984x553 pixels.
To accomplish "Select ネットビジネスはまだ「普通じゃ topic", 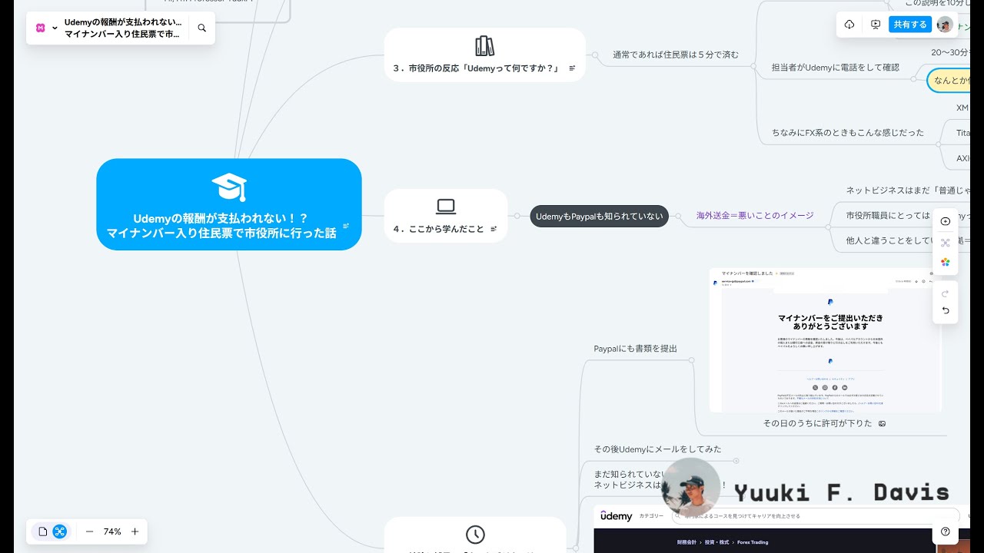I will pos(909,190).
